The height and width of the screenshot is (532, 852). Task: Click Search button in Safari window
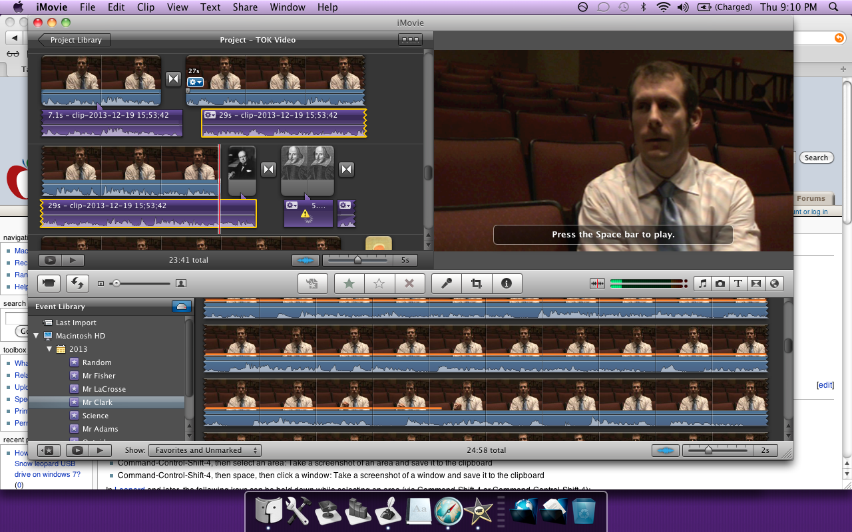click(x=816, y=158)
